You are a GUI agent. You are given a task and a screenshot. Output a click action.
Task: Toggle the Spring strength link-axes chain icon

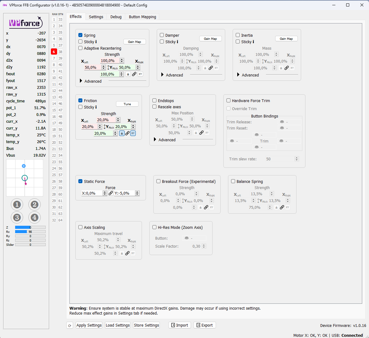click(134, 74)
